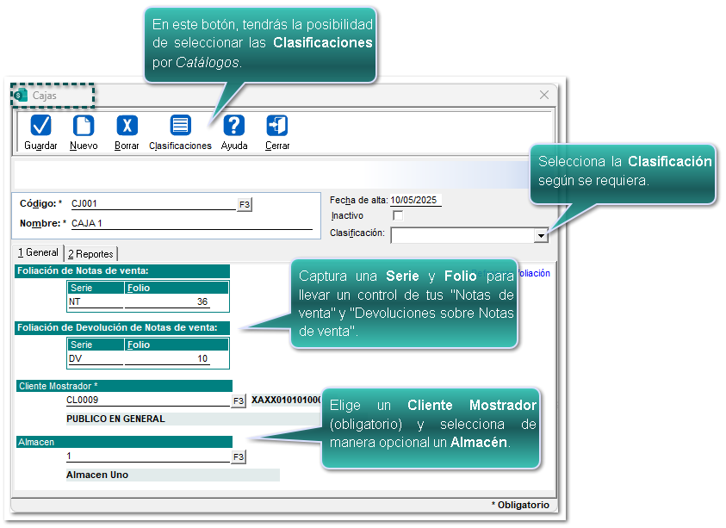Close the Cajas window with X
The height and width of the screenshot is (528, 726).
[544, 96]
